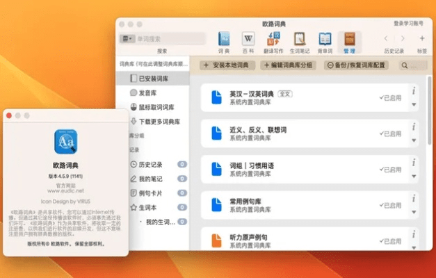Go back with history left arrow
The width and height of the screenshot is (436, 278).
[386, 38]
